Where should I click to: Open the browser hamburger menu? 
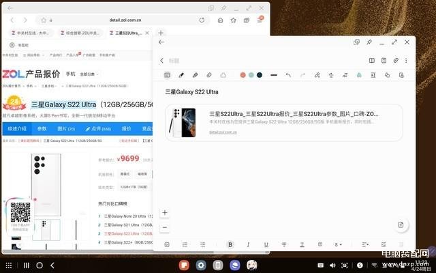pyautogui.click(x=260, y=20)
